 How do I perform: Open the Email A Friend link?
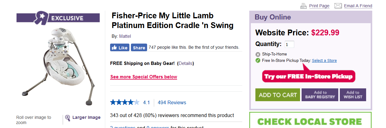(x=358, y=6)
